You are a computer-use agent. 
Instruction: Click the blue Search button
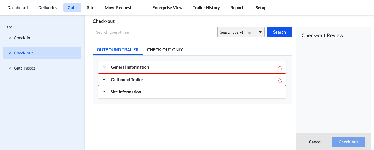click(279, 32)
